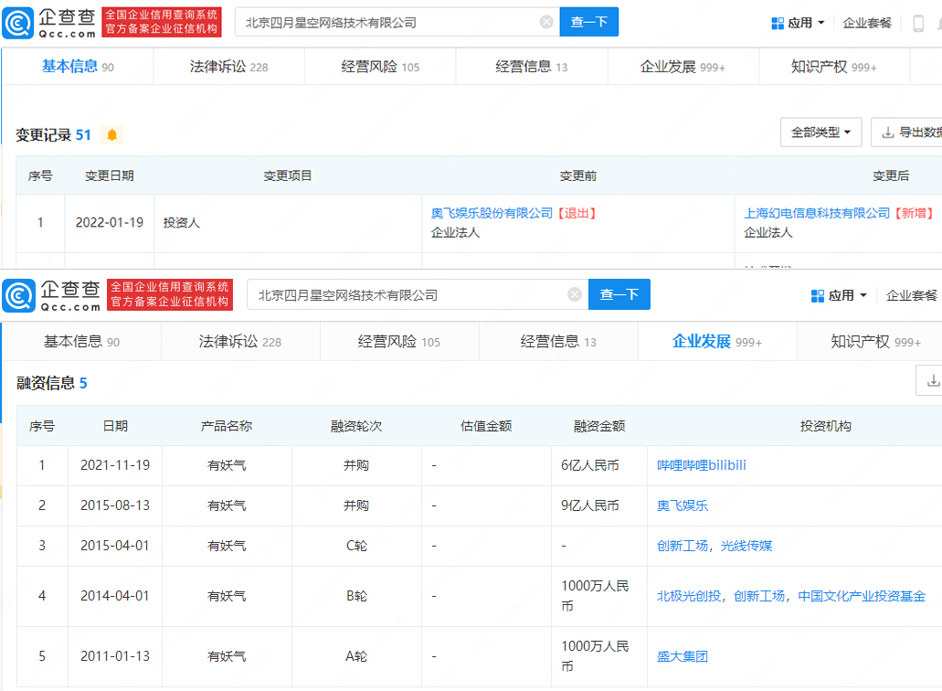Screen dimensions: 942x691
Task: Clear the upper search box with the X icon
Action: tap(546, 22)
